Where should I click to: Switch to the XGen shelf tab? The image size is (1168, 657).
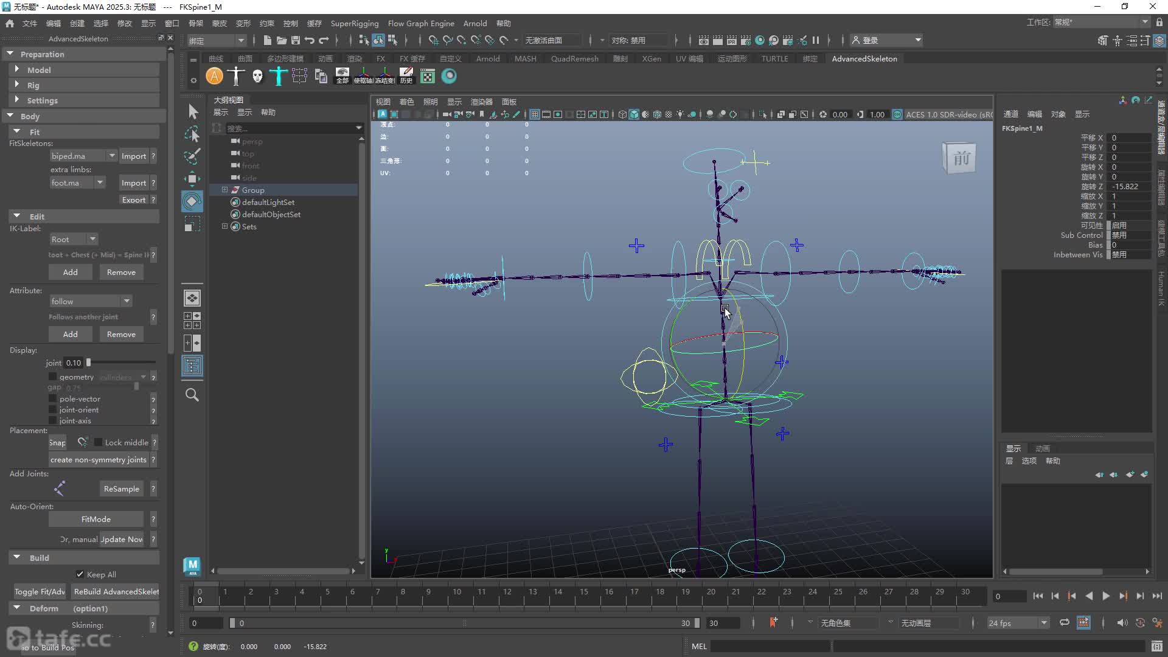tap(652, 58)
